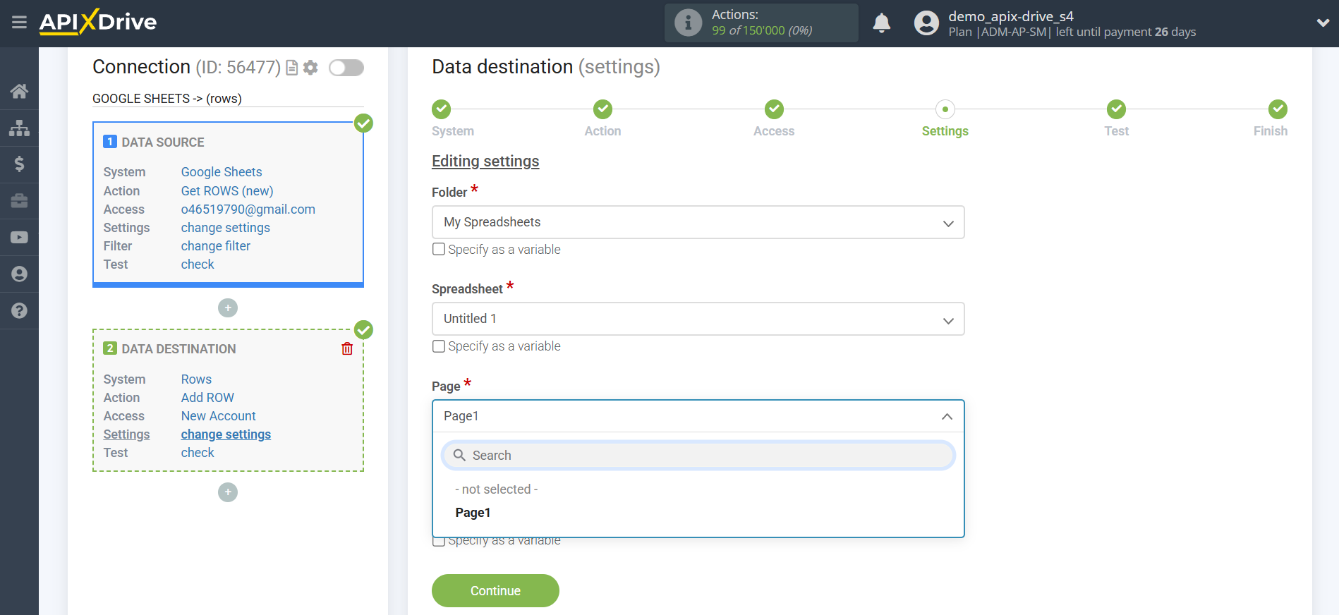The width and height of the screenshot is (1339, 615).
Task: Open the notifications bell
Action: tap(881, 23)
